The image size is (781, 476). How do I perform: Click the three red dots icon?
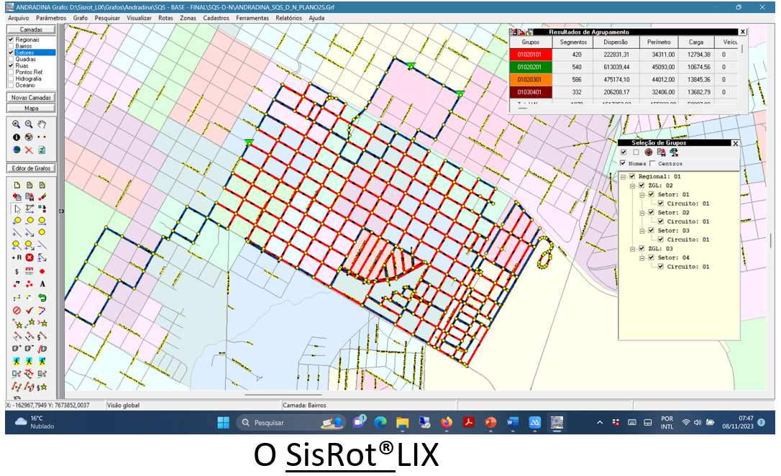tap(29, 284)
